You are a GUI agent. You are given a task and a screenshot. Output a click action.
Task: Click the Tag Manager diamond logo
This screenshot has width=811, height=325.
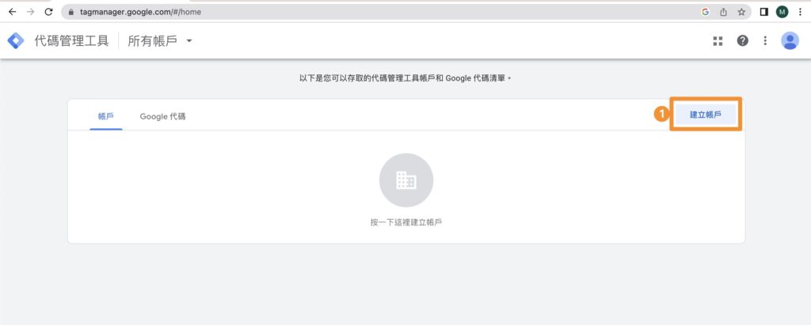click(16, 41)
